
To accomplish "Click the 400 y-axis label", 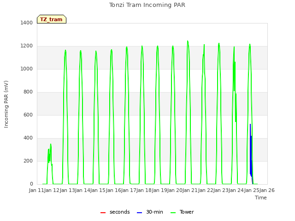I will [x=28, y=138].
